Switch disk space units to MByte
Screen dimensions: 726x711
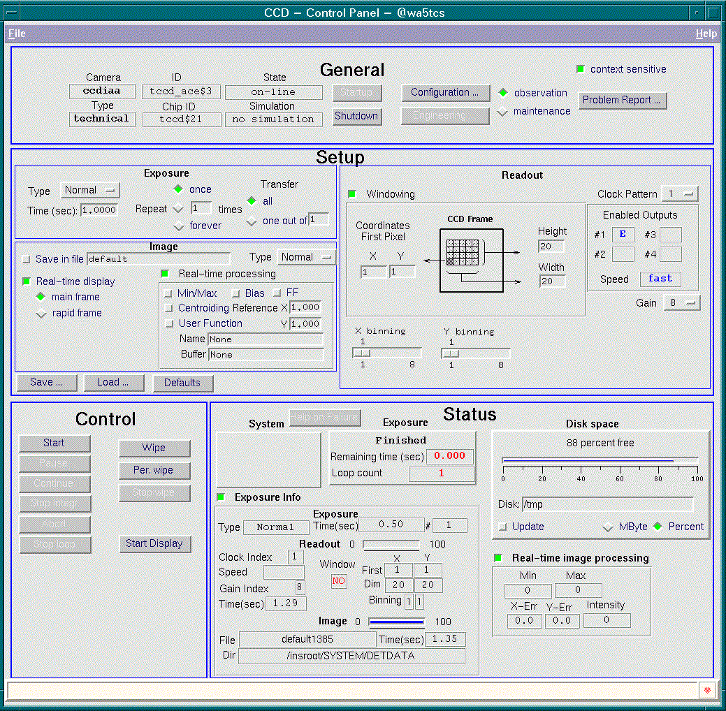pos(608,527)
